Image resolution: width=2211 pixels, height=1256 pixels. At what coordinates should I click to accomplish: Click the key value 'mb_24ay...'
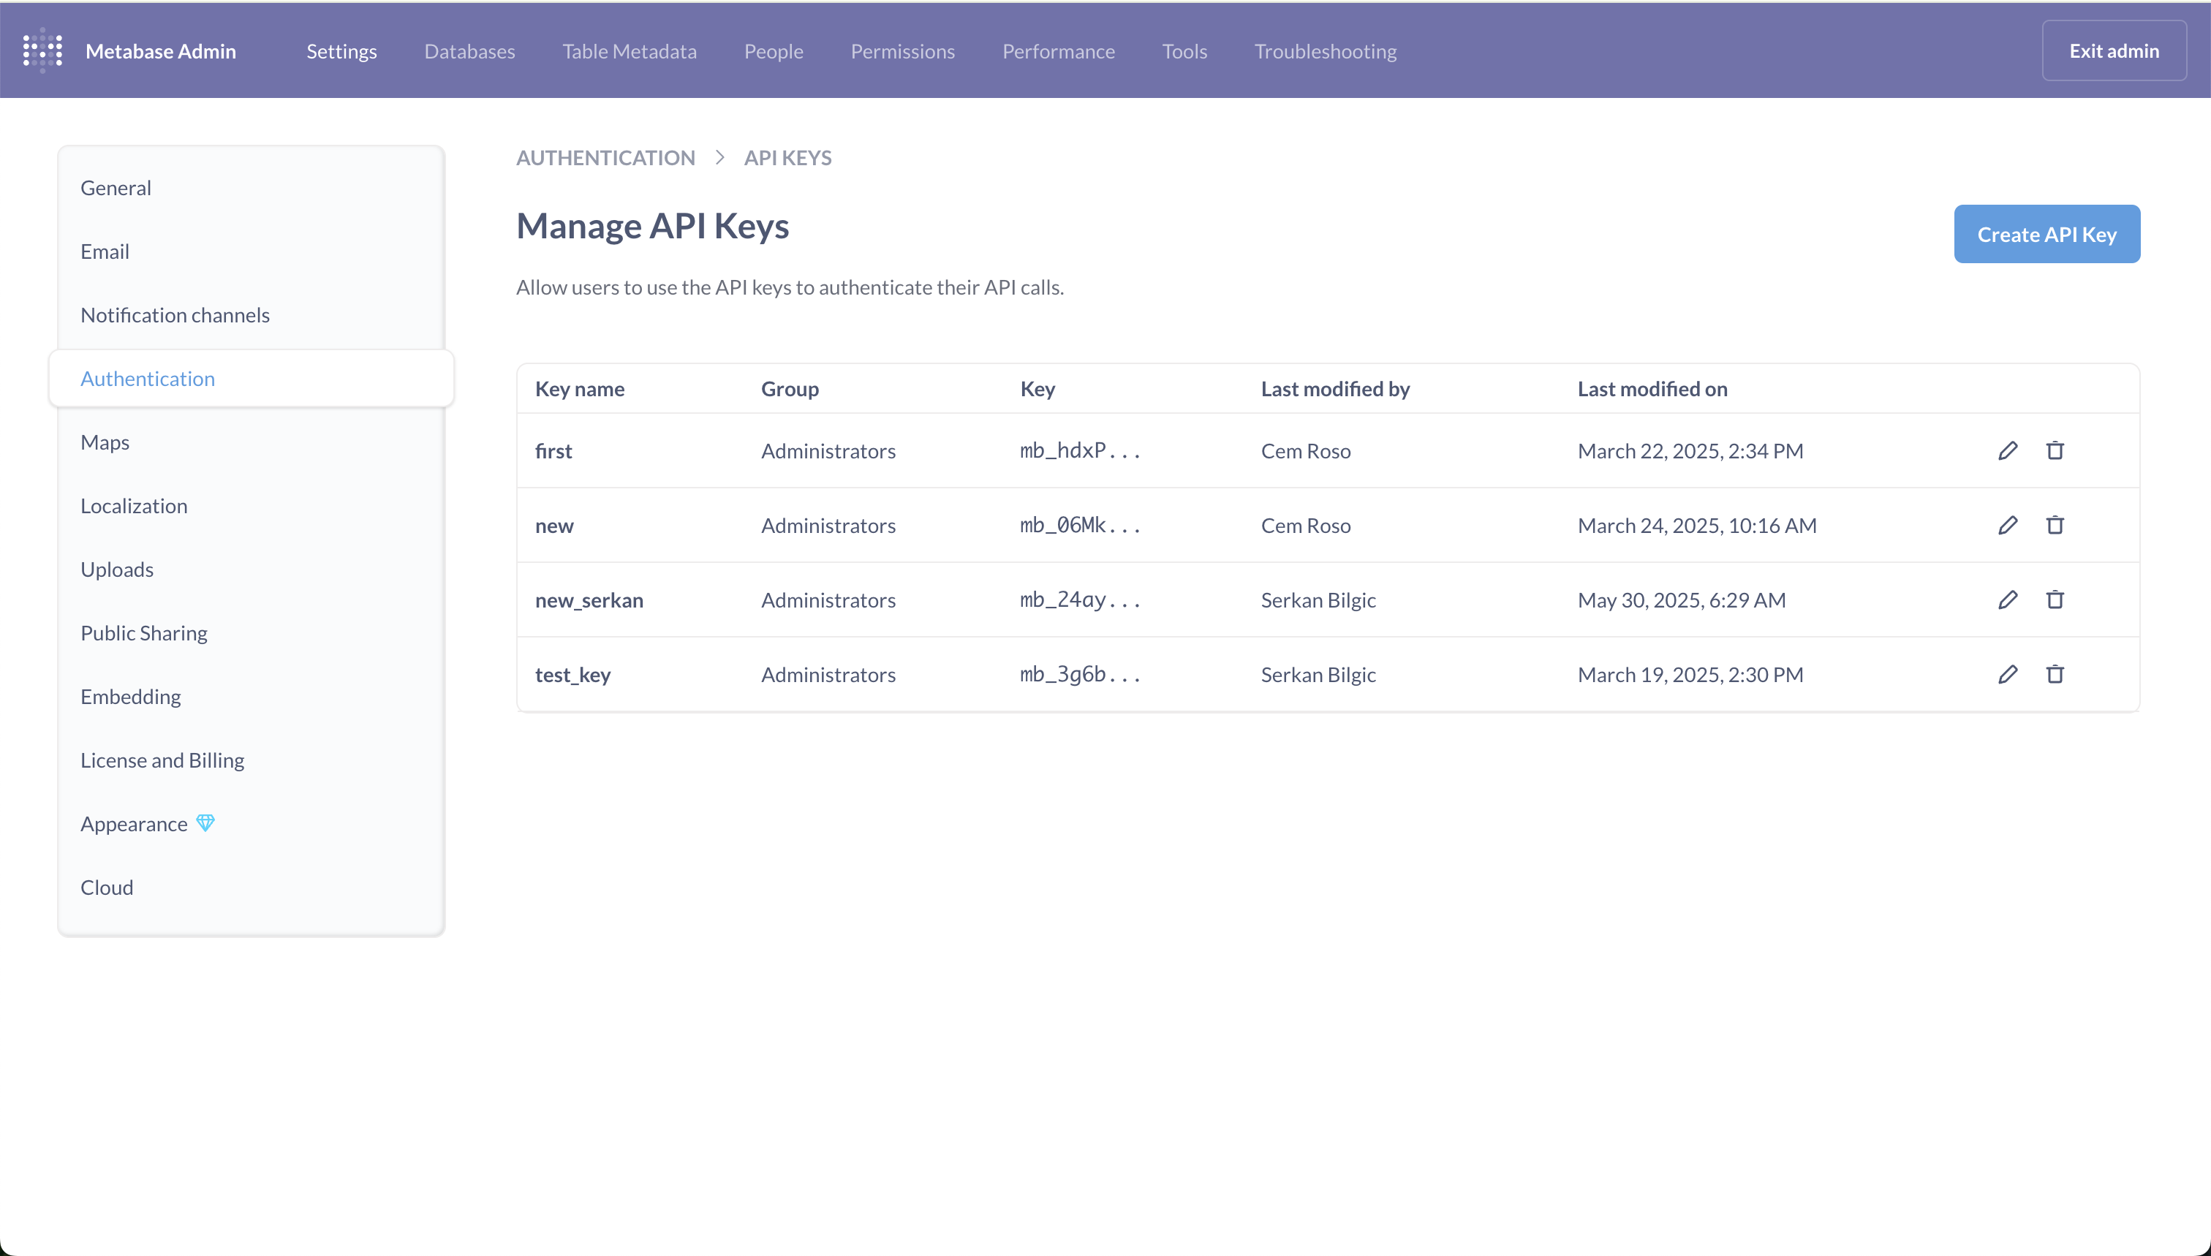(x=1080, y=599)
